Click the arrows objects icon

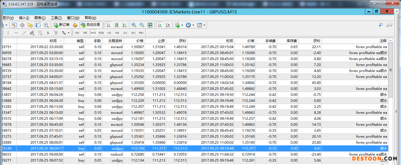(x=64, y=33)
